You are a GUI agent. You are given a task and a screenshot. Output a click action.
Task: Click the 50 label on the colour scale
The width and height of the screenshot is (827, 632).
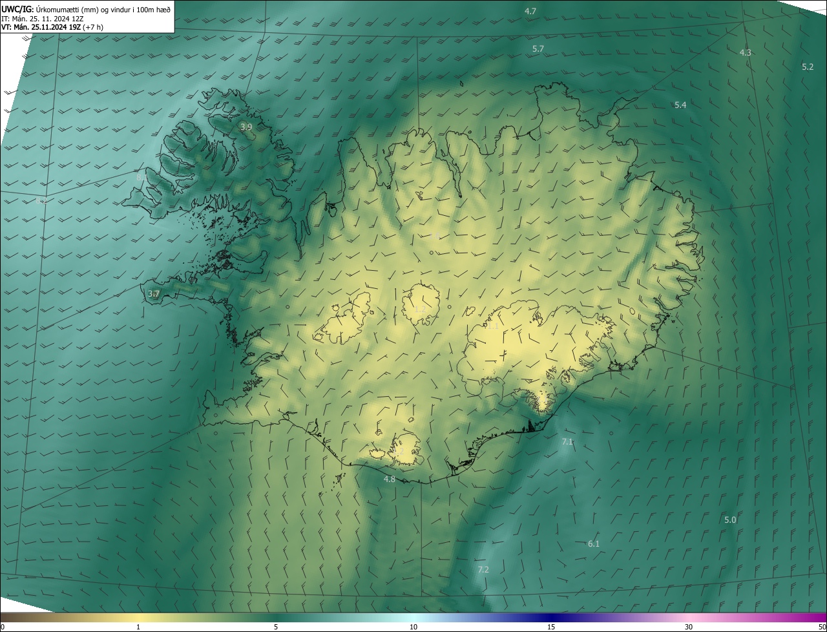coord(822,627)
